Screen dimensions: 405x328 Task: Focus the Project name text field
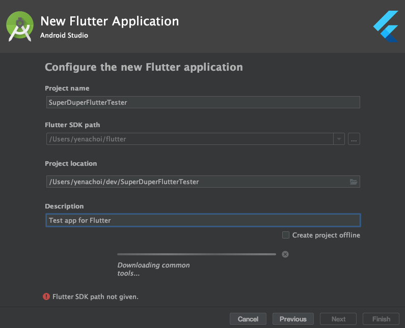[203, 102]
